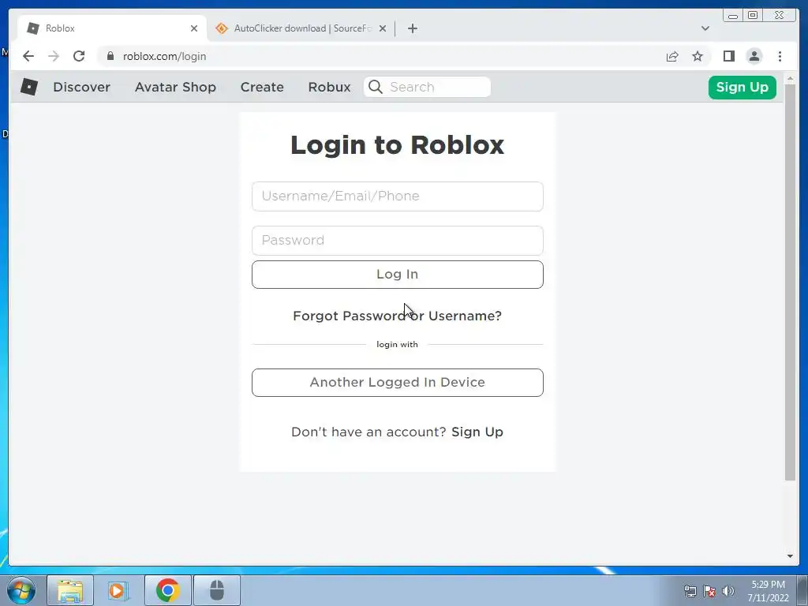Image resolution: width=808 pixels, height=606 pixels.
Task: Open Windows Media Player from the taskbar
Action: 118,590
